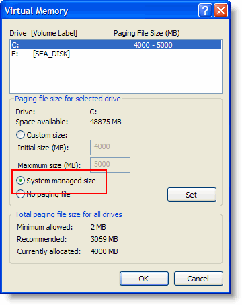
Task: Click the Space available 48875 MB value
Action: (106, 122)
